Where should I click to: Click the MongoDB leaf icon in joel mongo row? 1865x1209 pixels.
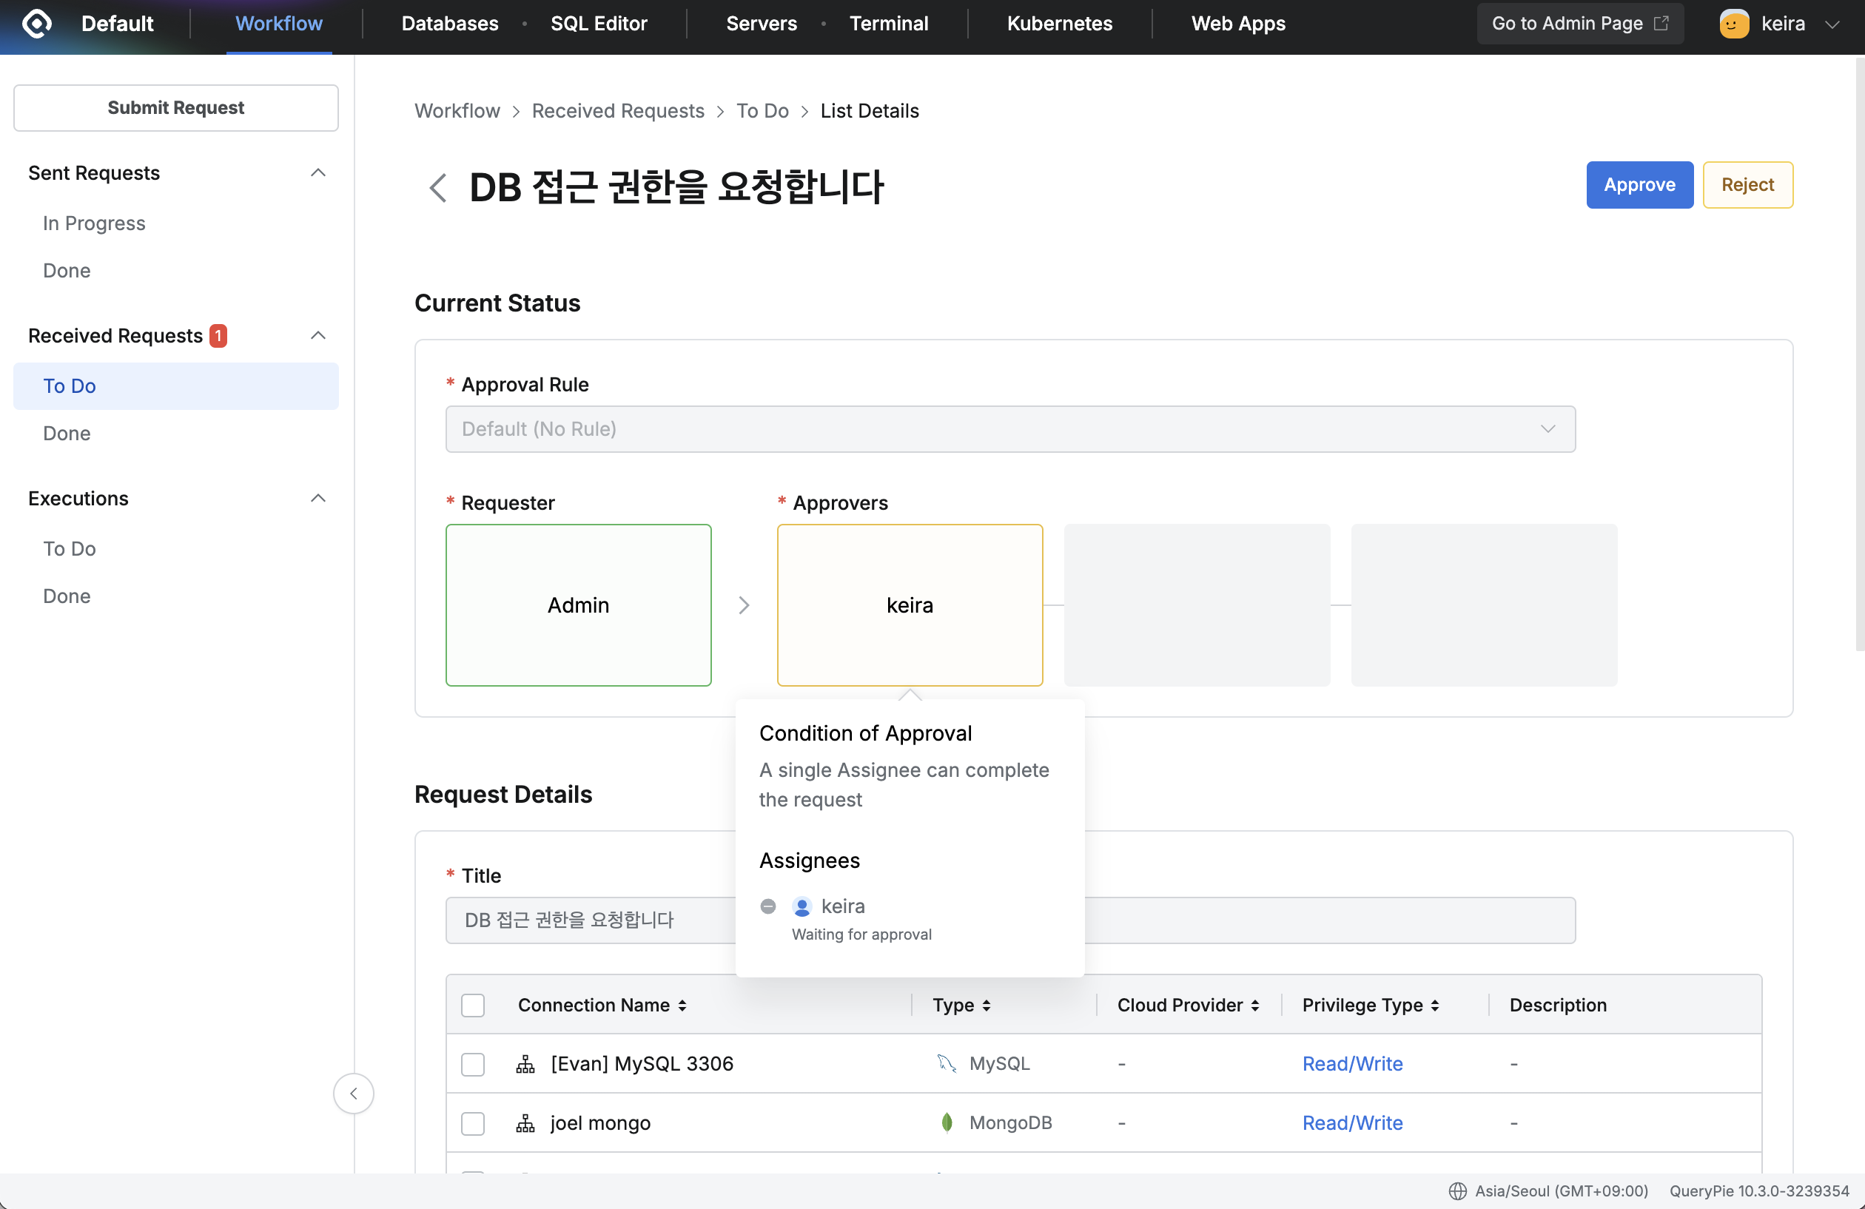[x=947, y=1122]
